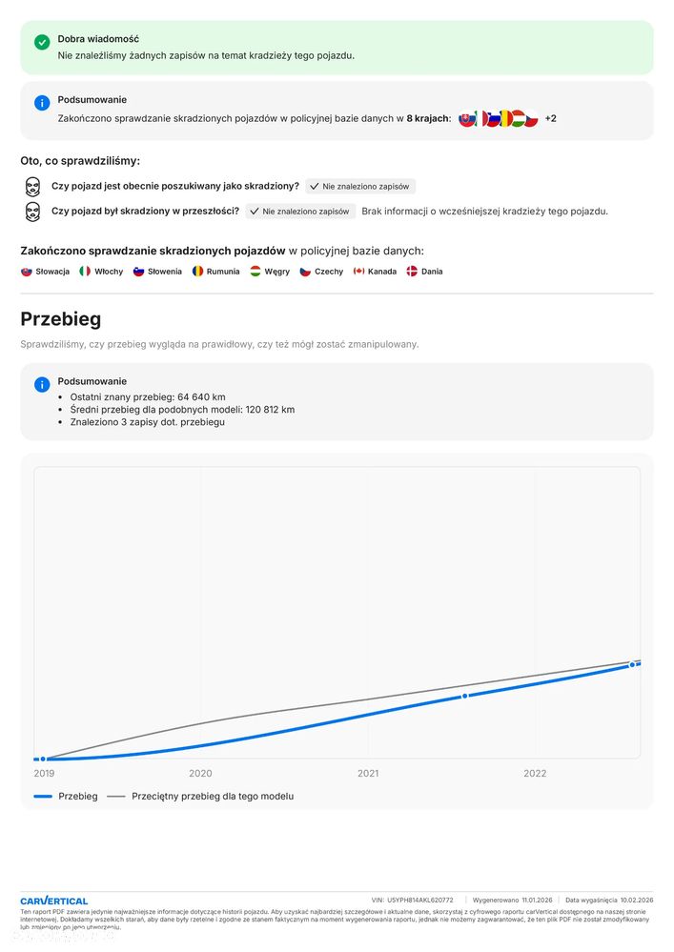Viewport: 674px width, 952px height.
Task: Click the gray Przeciętny przebieg legend entry
Action: pos(200,797)
